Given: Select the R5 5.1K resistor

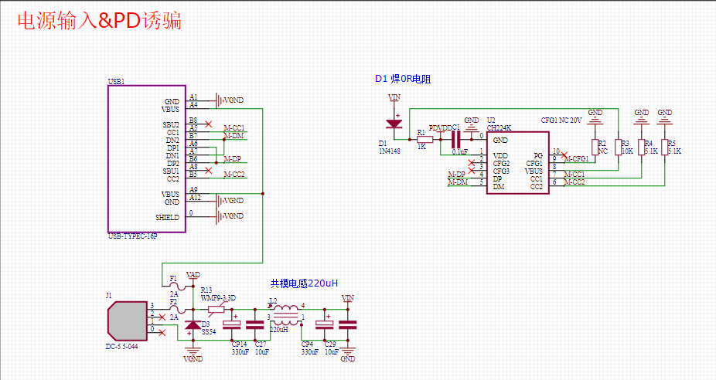Looking at the screenshot, I should (x=665, y=147).
